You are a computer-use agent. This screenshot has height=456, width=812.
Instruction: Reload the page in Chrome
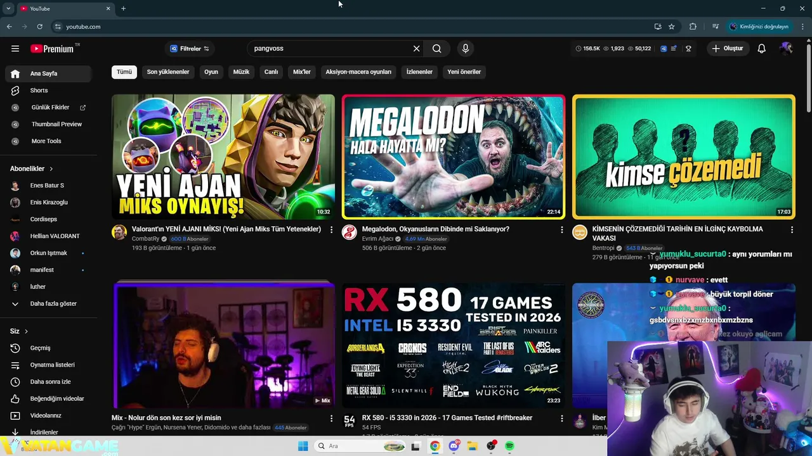[39, 27]
